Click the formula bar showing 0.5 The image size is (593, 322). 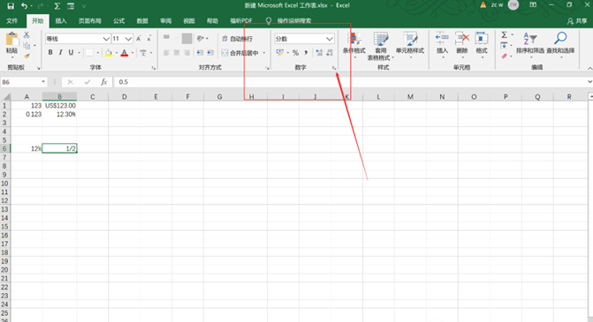pos(349,82)
